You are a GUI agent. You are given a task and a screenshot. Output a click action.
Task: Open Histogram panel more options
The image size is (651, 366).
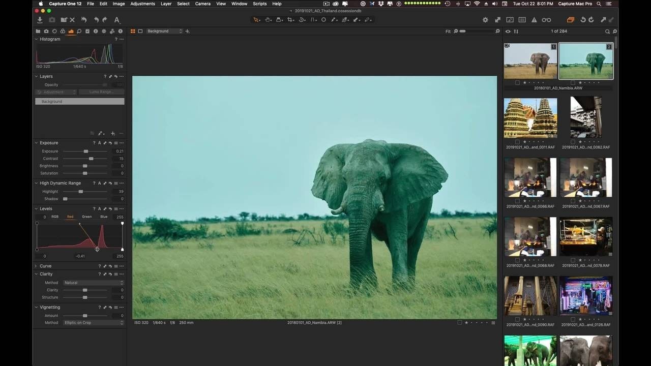point(122,39)
